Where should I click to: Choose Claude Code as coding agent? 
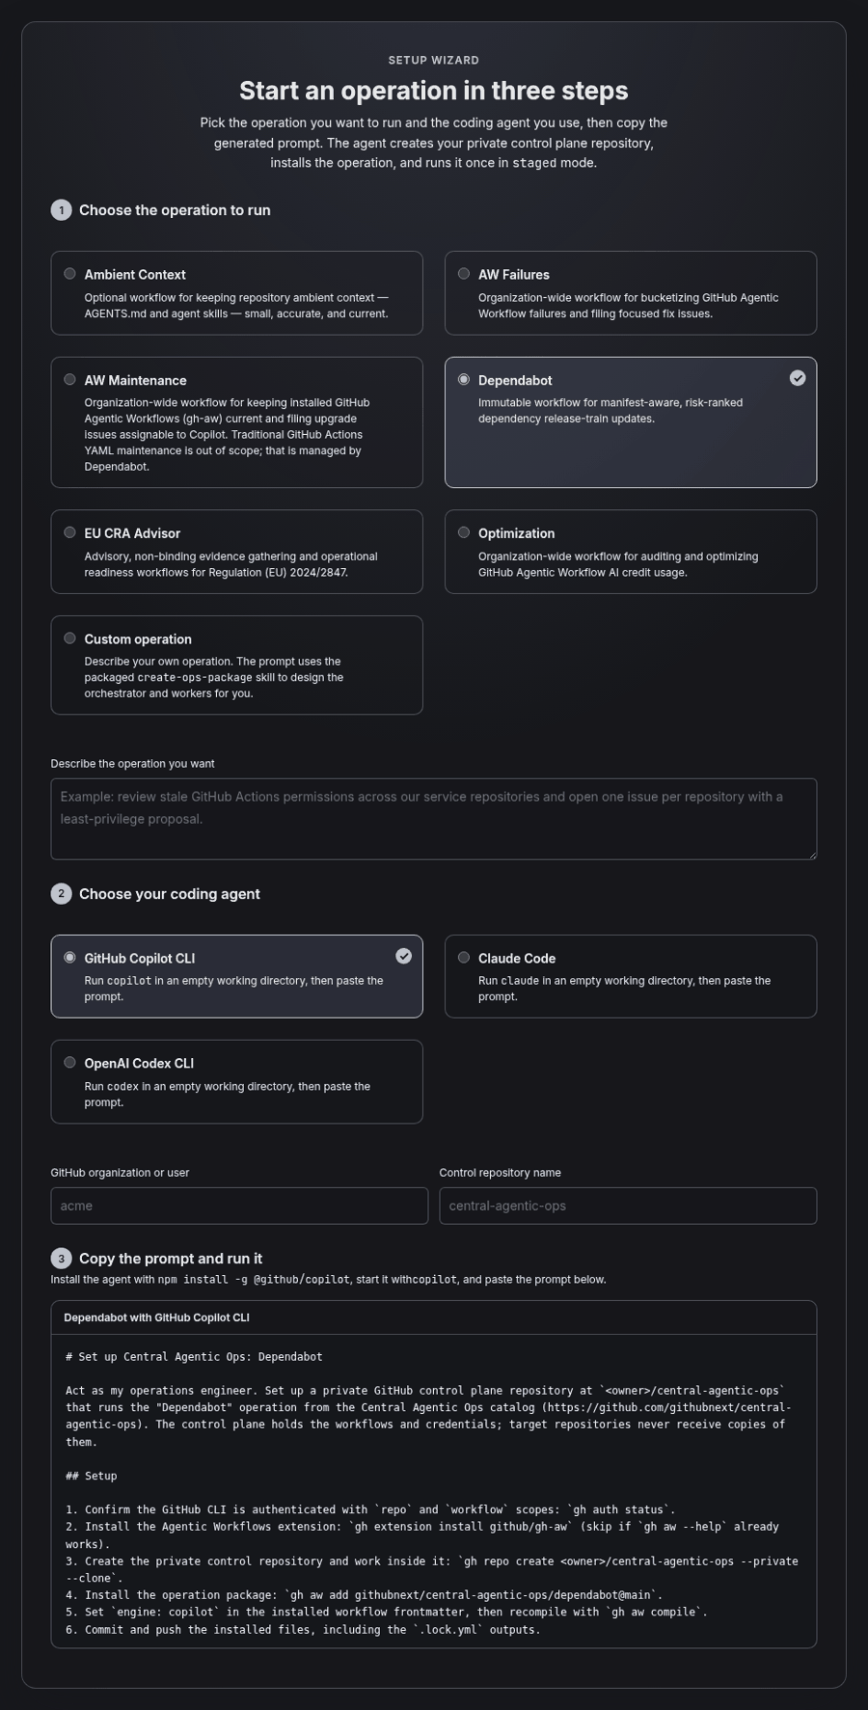point(464,958)
